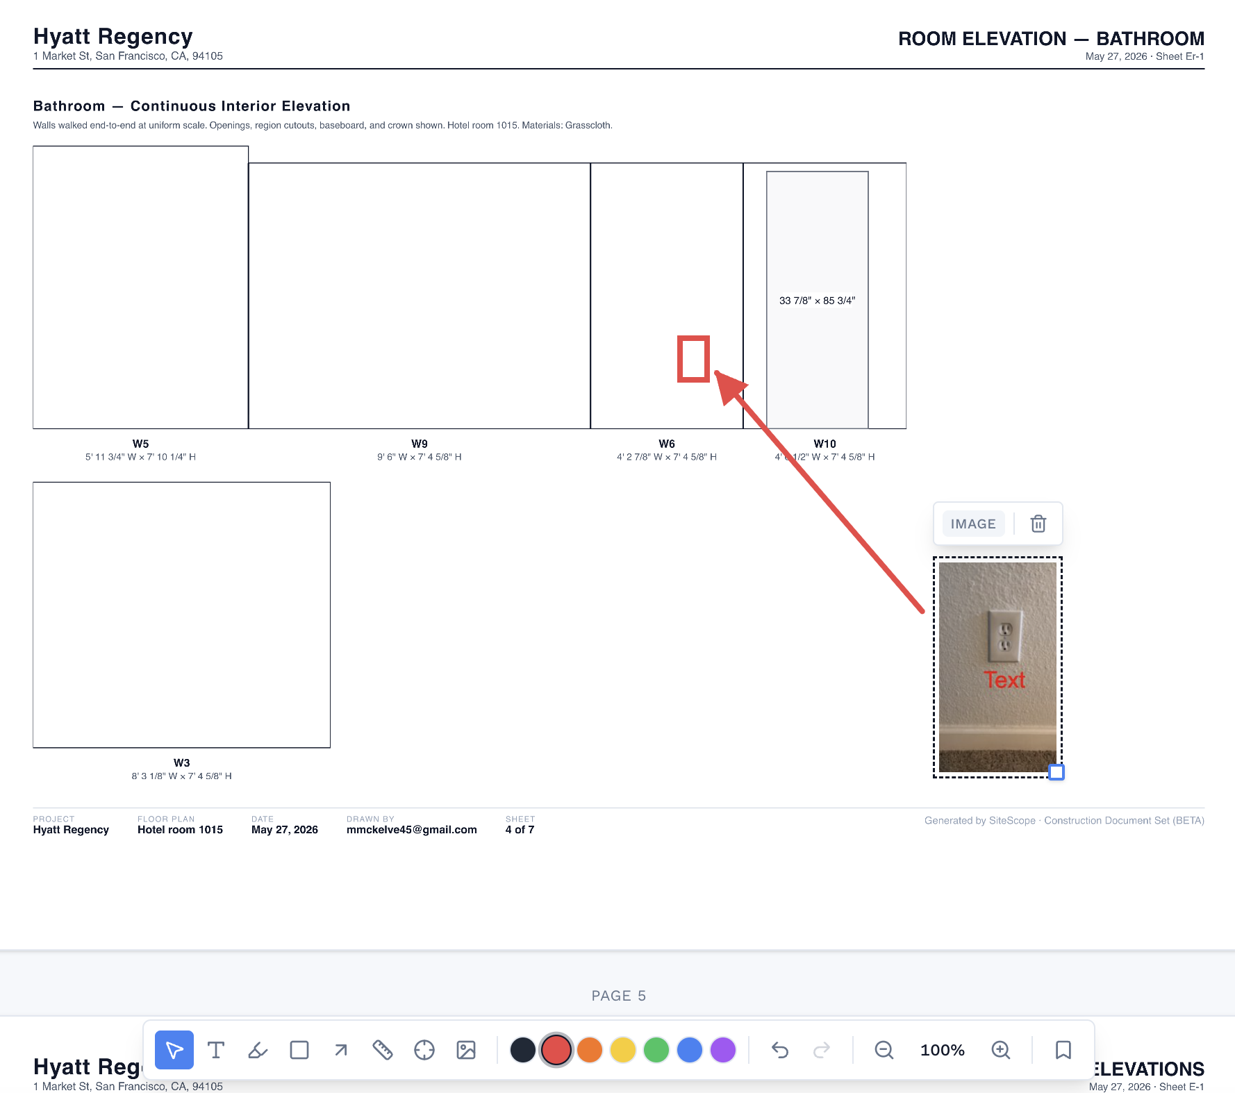
Task: Redo the undone action
Action: (x=822, y=1050)
